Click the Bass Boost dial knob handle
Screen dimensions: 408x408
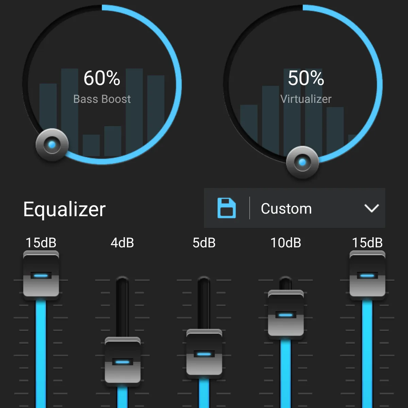pyautogui.click(x=52, y=145)
